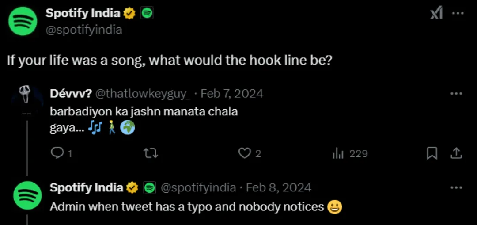Share Dévvv's reply via upload icon
This screenshot has width=477, height=225.
[x=456, y=153]
